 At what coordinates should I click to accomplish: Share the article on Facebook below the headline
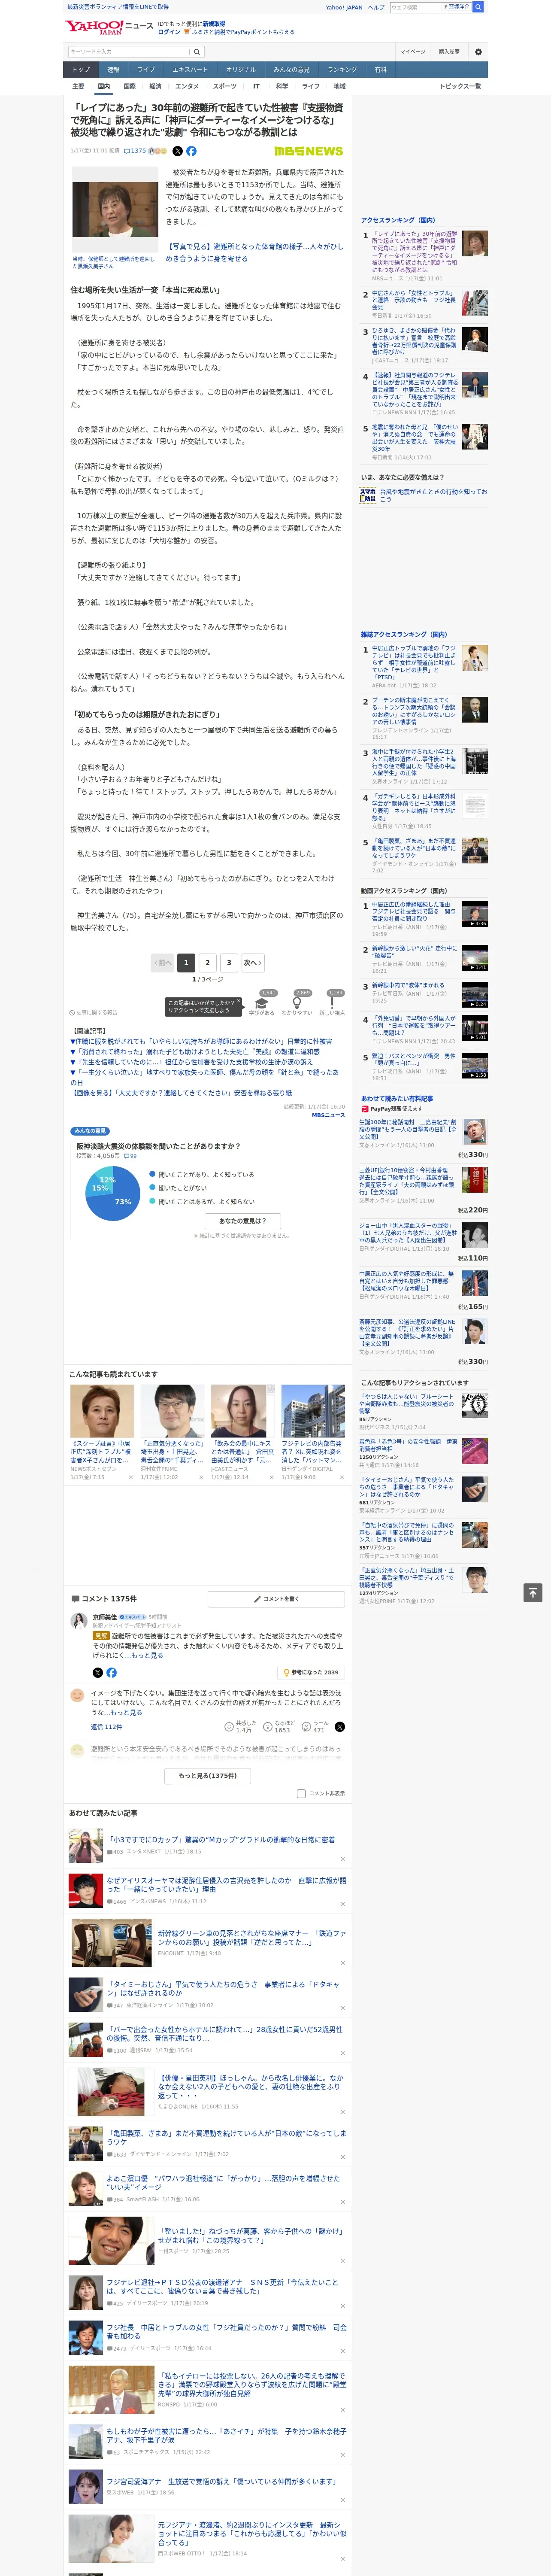coord(191,151)
